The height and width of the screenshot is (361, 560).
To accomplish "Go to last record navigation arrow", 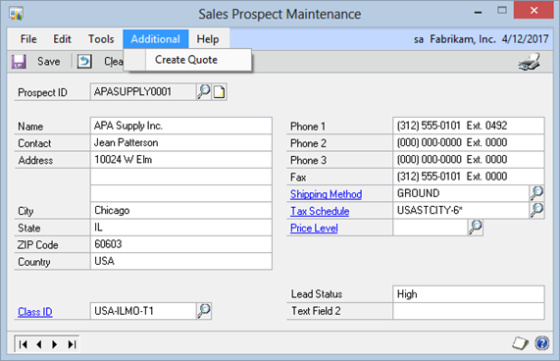I will (x=72, y=344).
